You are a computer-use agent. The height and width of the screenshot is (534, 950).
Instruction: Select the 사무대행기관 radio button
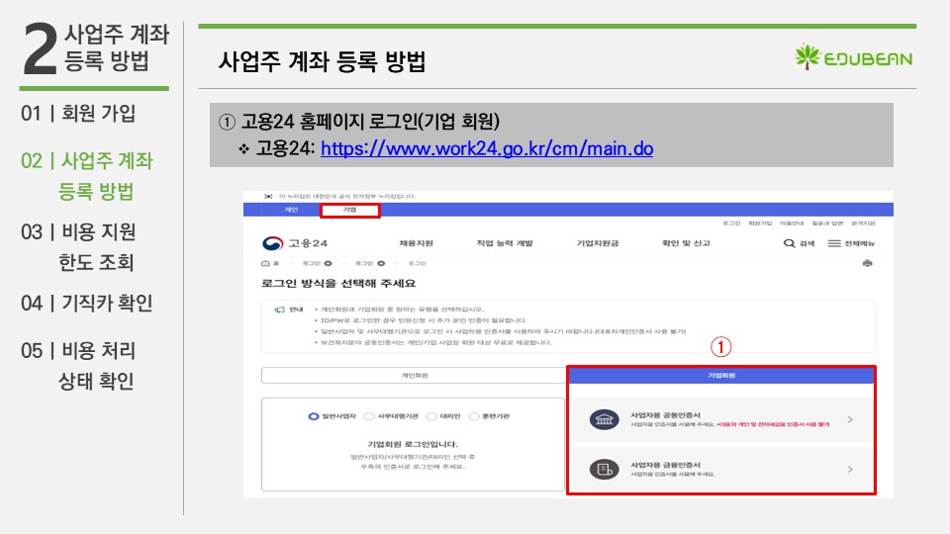(x=369, y=416)
